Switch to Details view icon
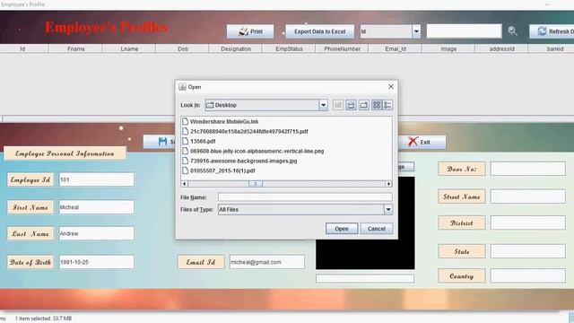 click(387, 105)
